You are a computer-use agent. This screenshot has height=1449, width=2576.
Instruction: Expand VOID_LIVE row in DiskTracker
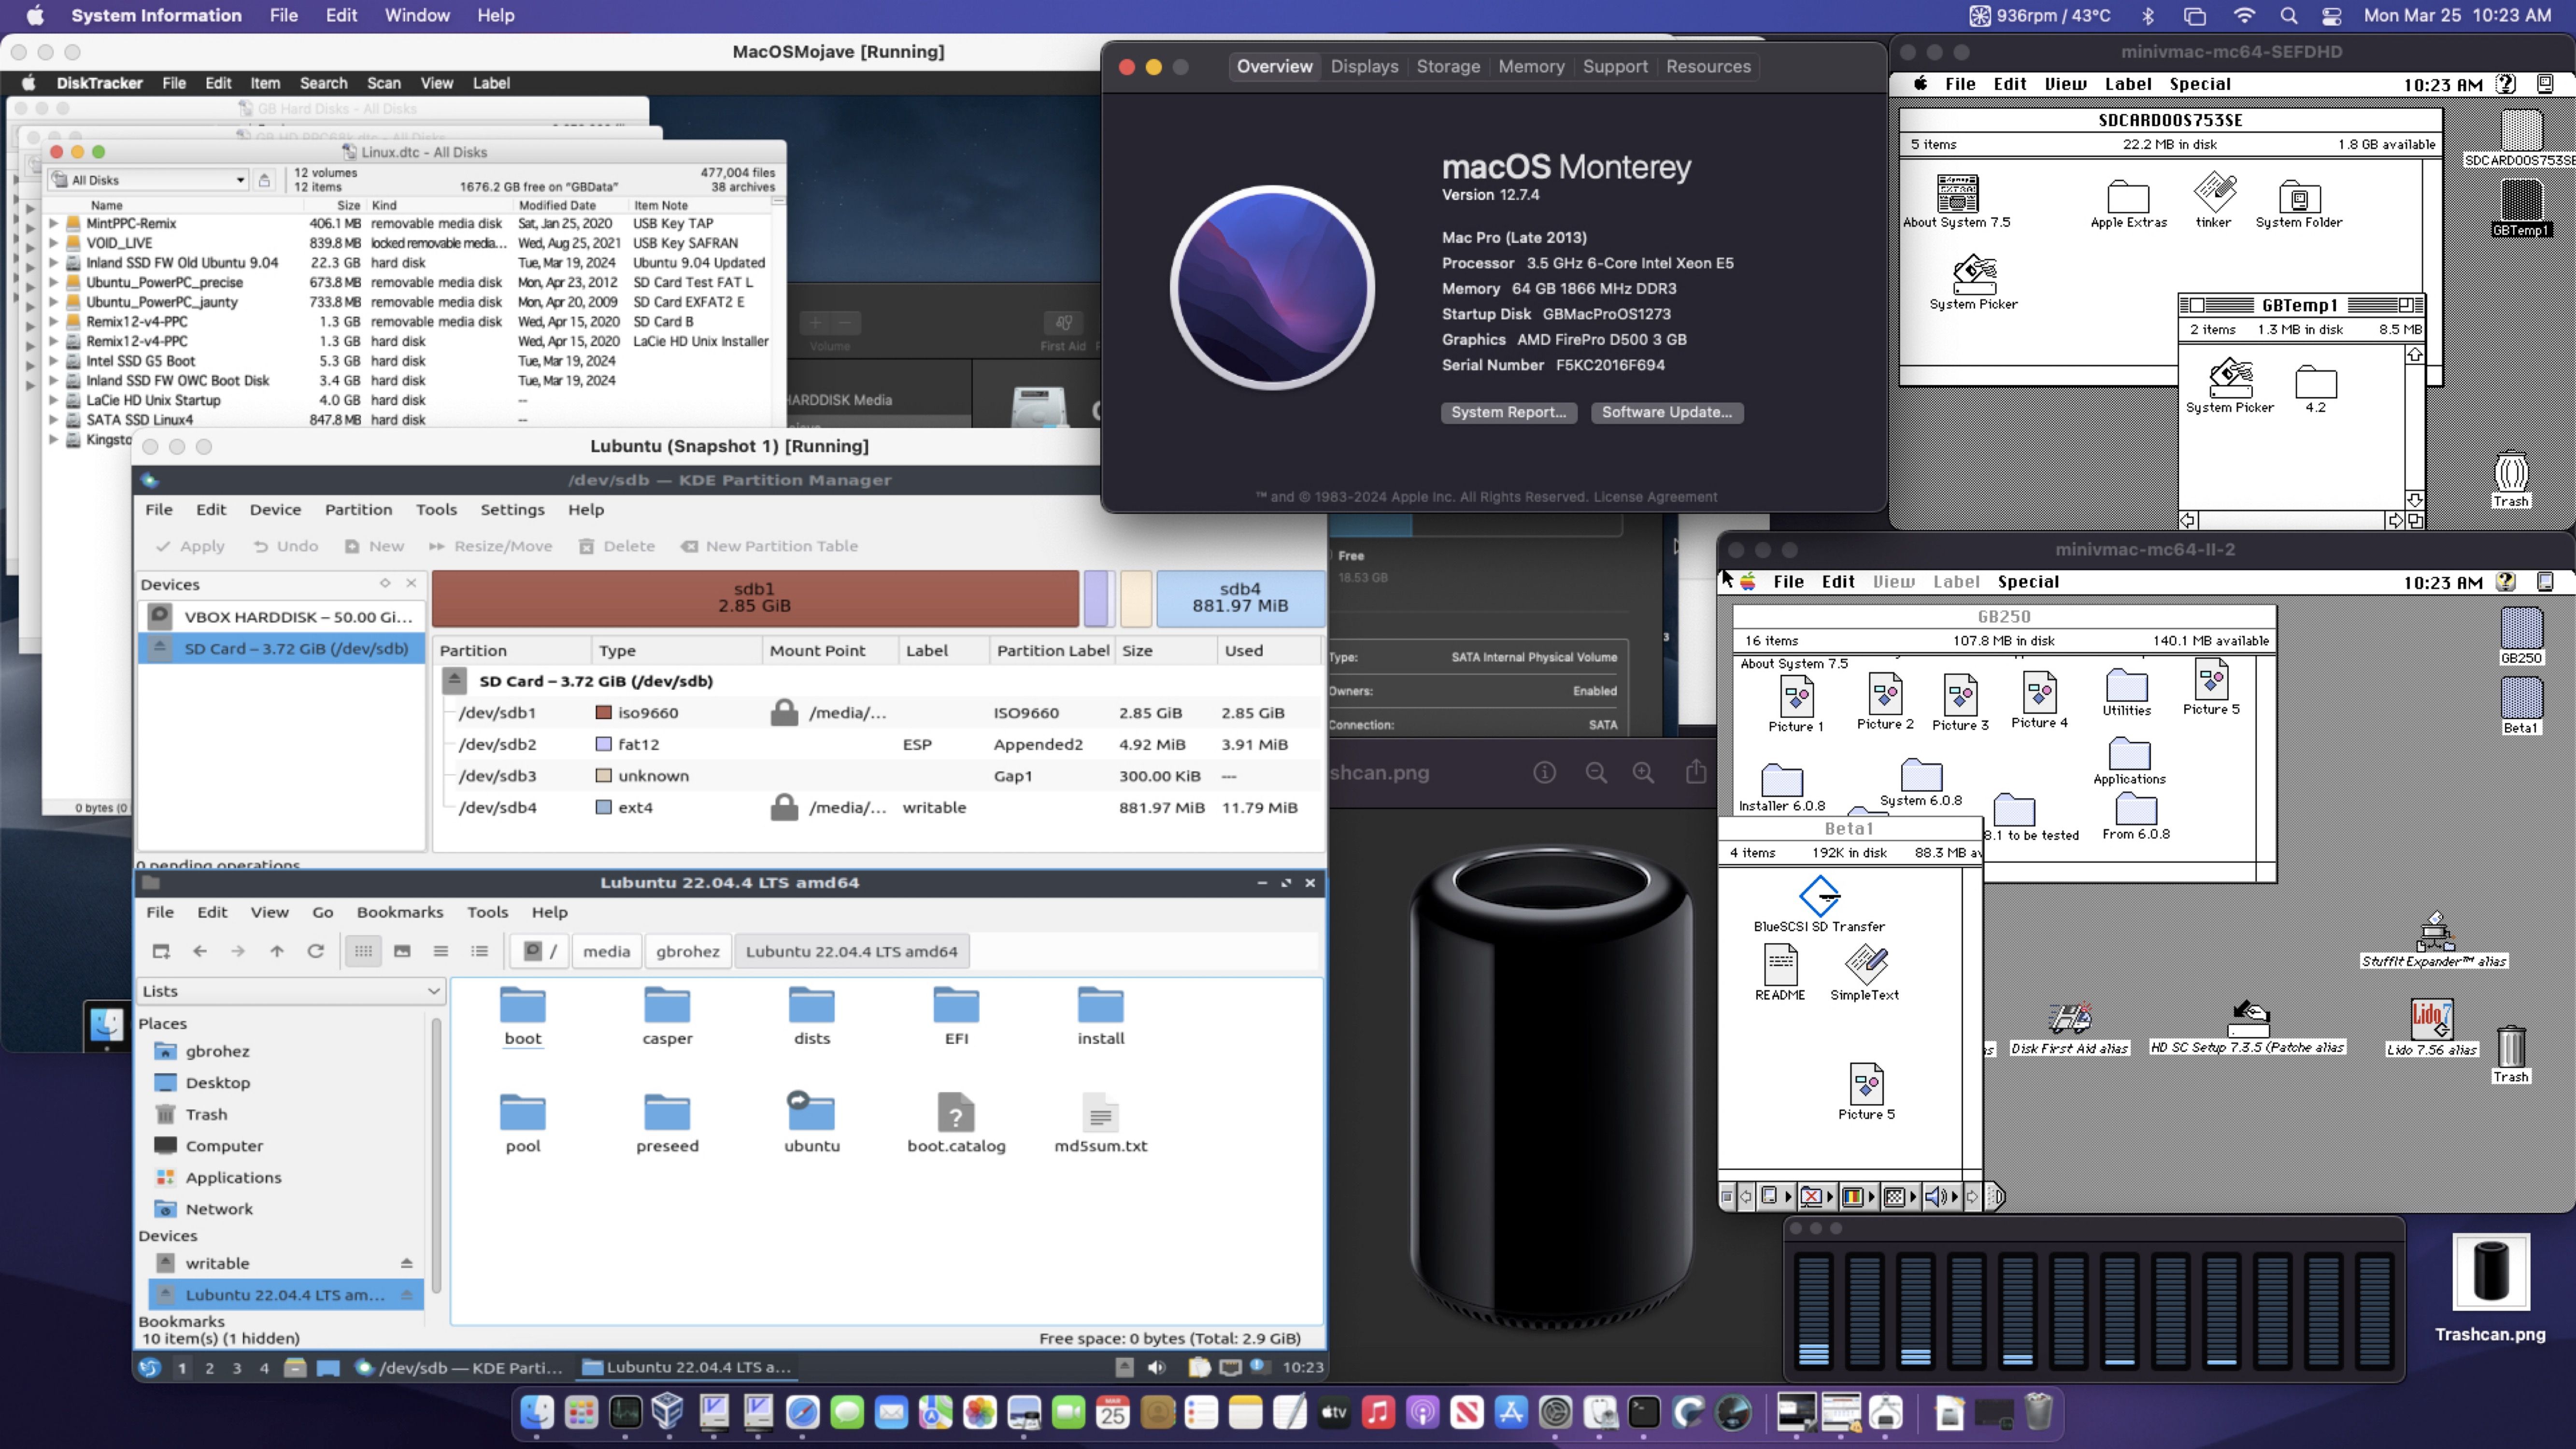tap(53, 243)
